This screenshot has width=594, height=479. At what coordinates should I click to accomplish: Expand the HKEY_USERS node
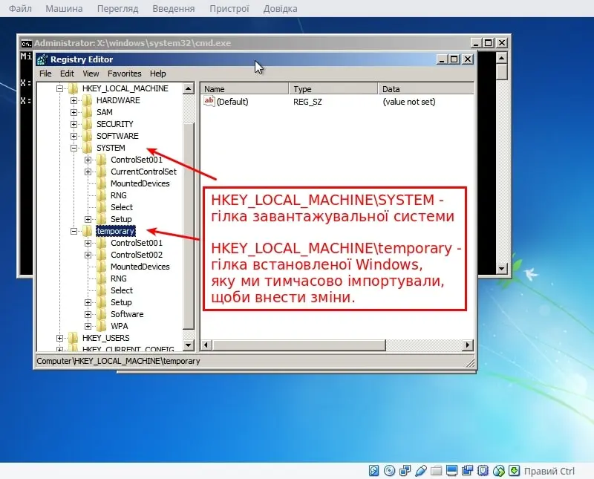click(x=60, y=338)
